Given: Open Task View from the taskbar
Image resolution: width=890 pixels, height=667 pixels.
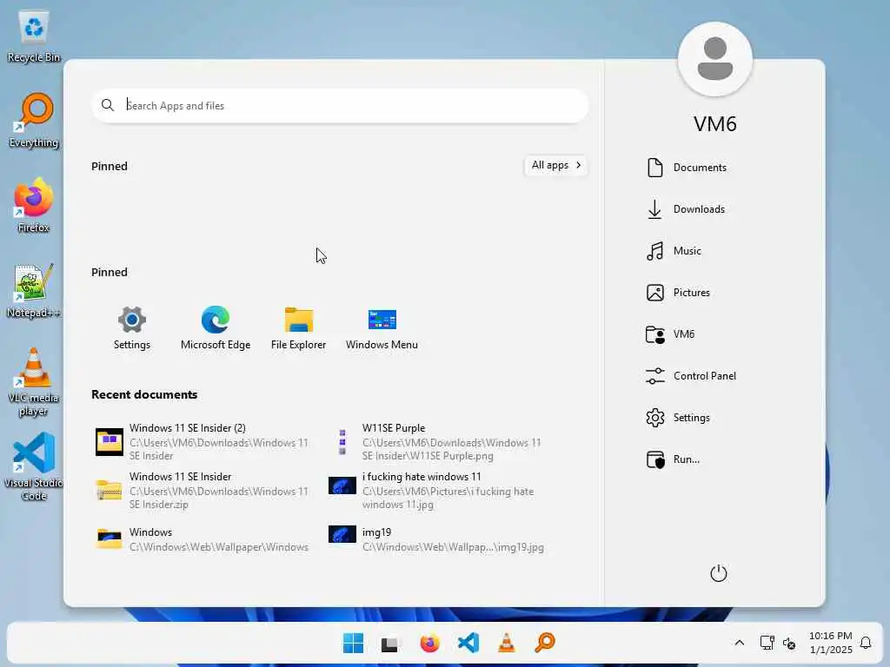Looking at the screenshot, I should pos(390,644).
